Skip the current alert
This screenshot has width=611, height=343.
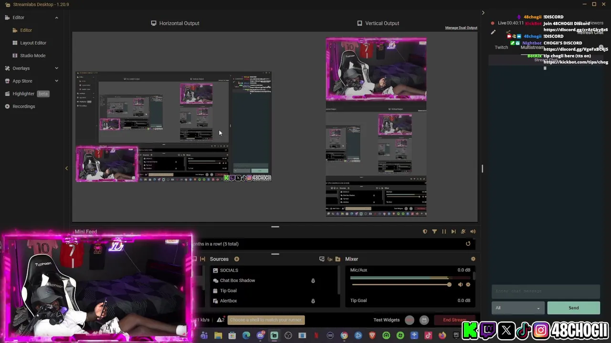pyautogui.click(x=453, y=232)
